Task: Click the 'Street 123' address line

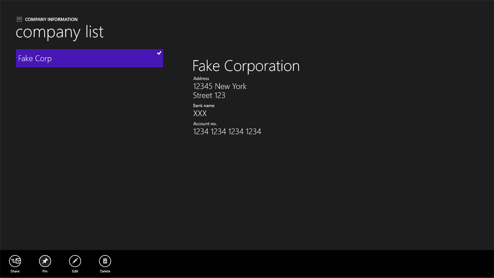Action: click(x=209, y=95)
